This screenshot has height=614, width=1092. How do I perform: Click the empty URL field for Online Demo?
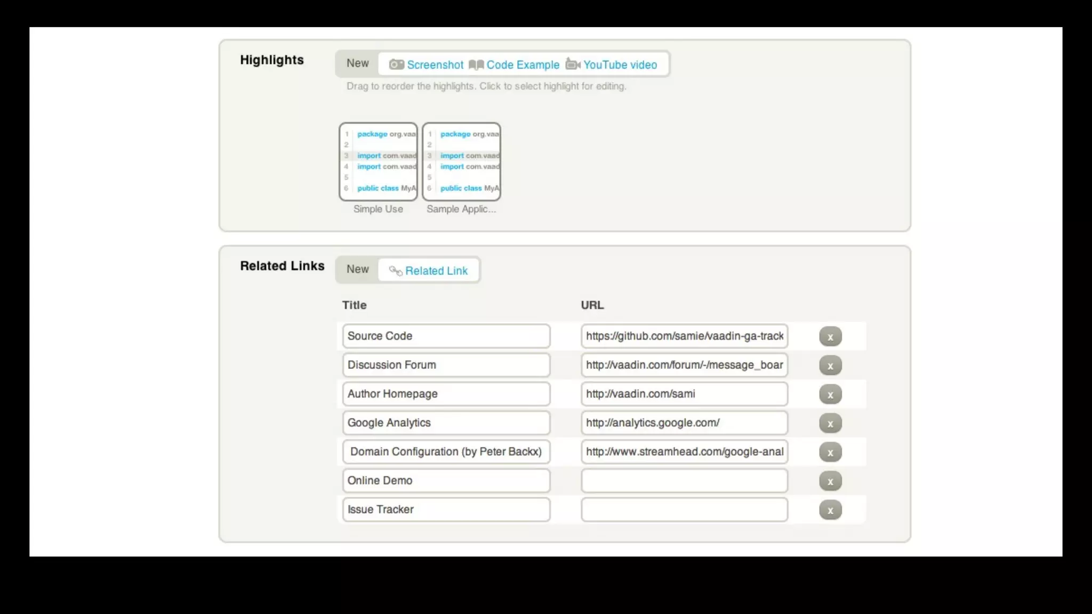pyautogui.click(x=684, y=481)
